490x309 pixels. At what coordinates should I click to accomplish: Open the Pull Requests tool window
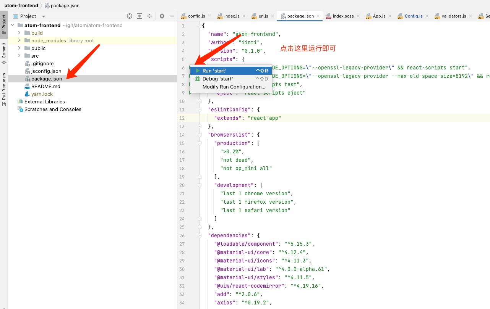click(4, 90)
